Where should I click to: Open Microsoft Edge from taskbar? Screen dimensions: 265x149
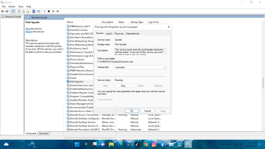click(x=120, y=144)
